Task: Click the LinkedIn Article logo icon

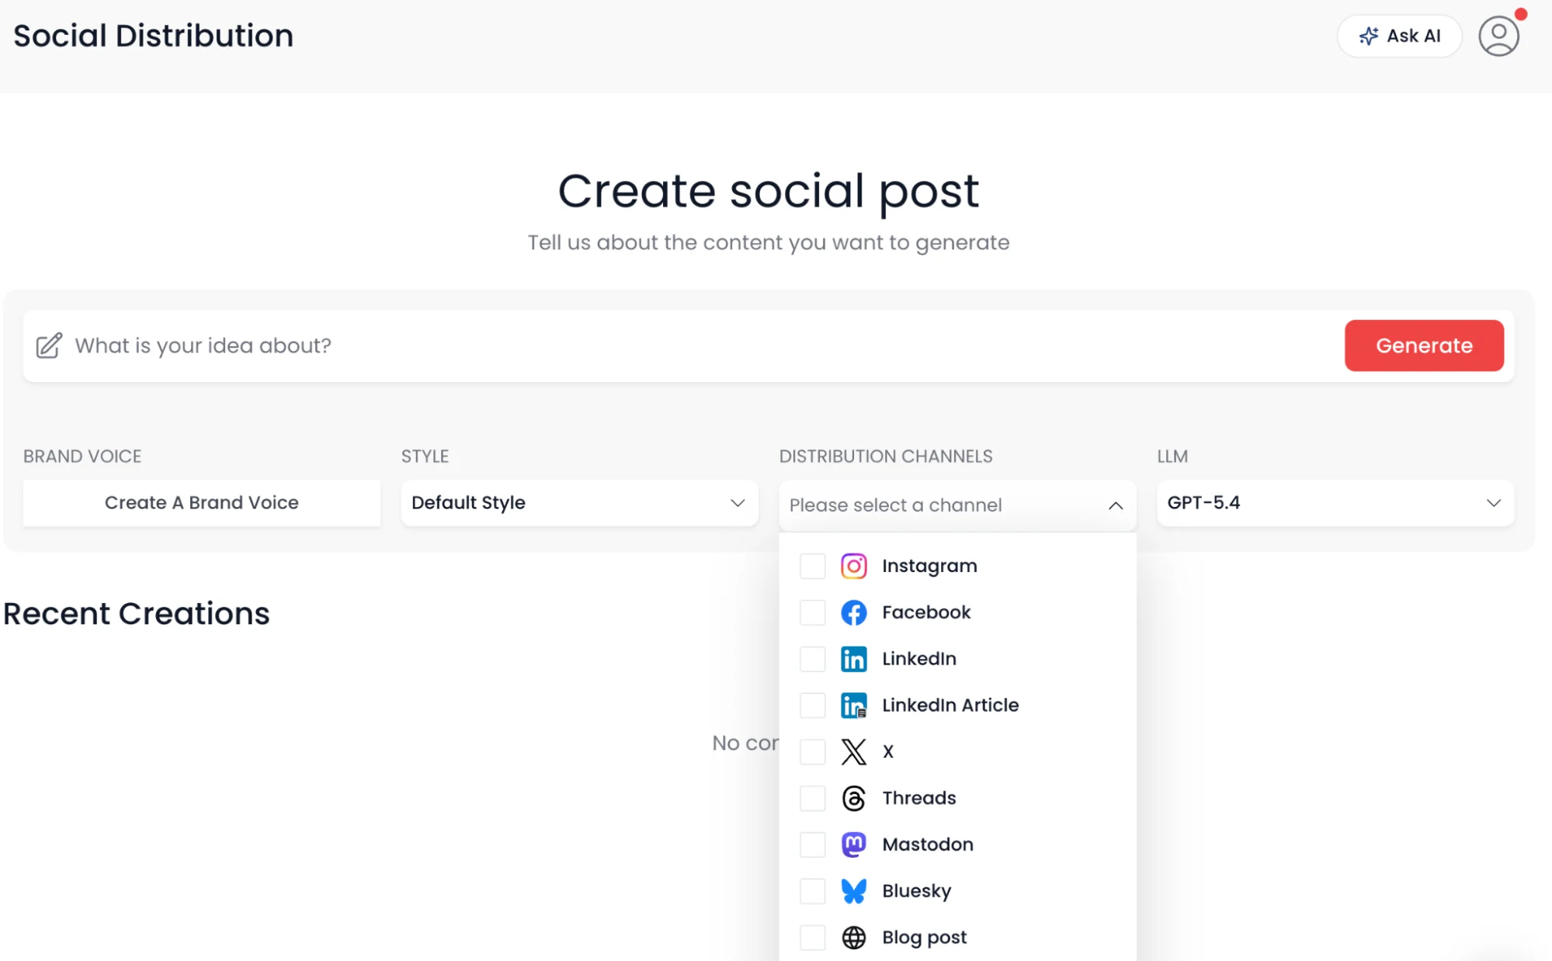Action: pos(853,706)
